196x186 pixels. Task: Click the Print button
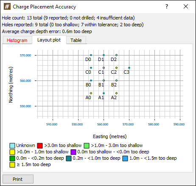tap(18, 179)
